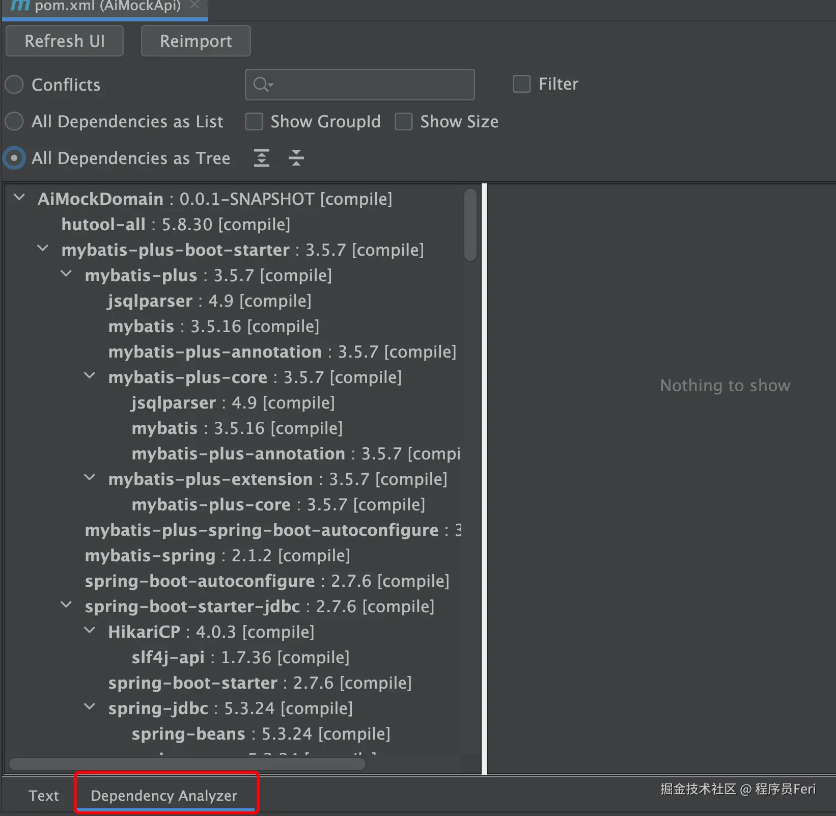836x816 pixels.
Task: Click the vertical scrollbar of dependency tree
Action: (470, 225)
